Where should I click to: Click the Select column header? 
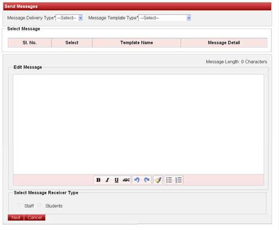click(71, 43)
